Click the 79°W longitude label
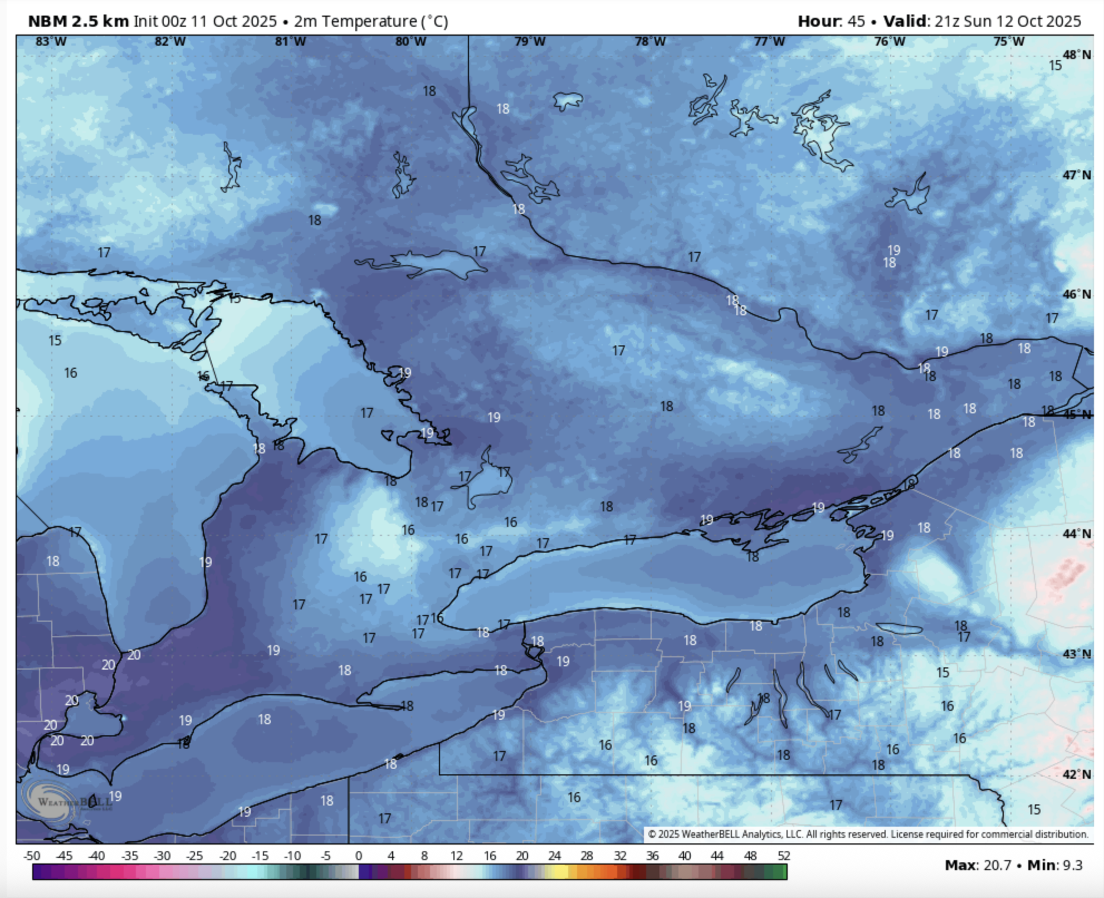 point(529,42)
